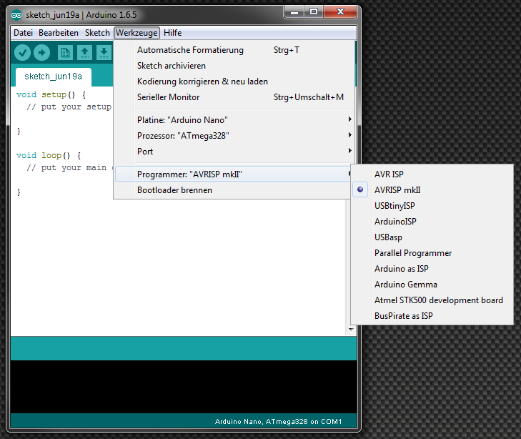Expand the Platine "Arduino Nano" submenu
Screen dimensions: 521x439
tap(234, 119)
